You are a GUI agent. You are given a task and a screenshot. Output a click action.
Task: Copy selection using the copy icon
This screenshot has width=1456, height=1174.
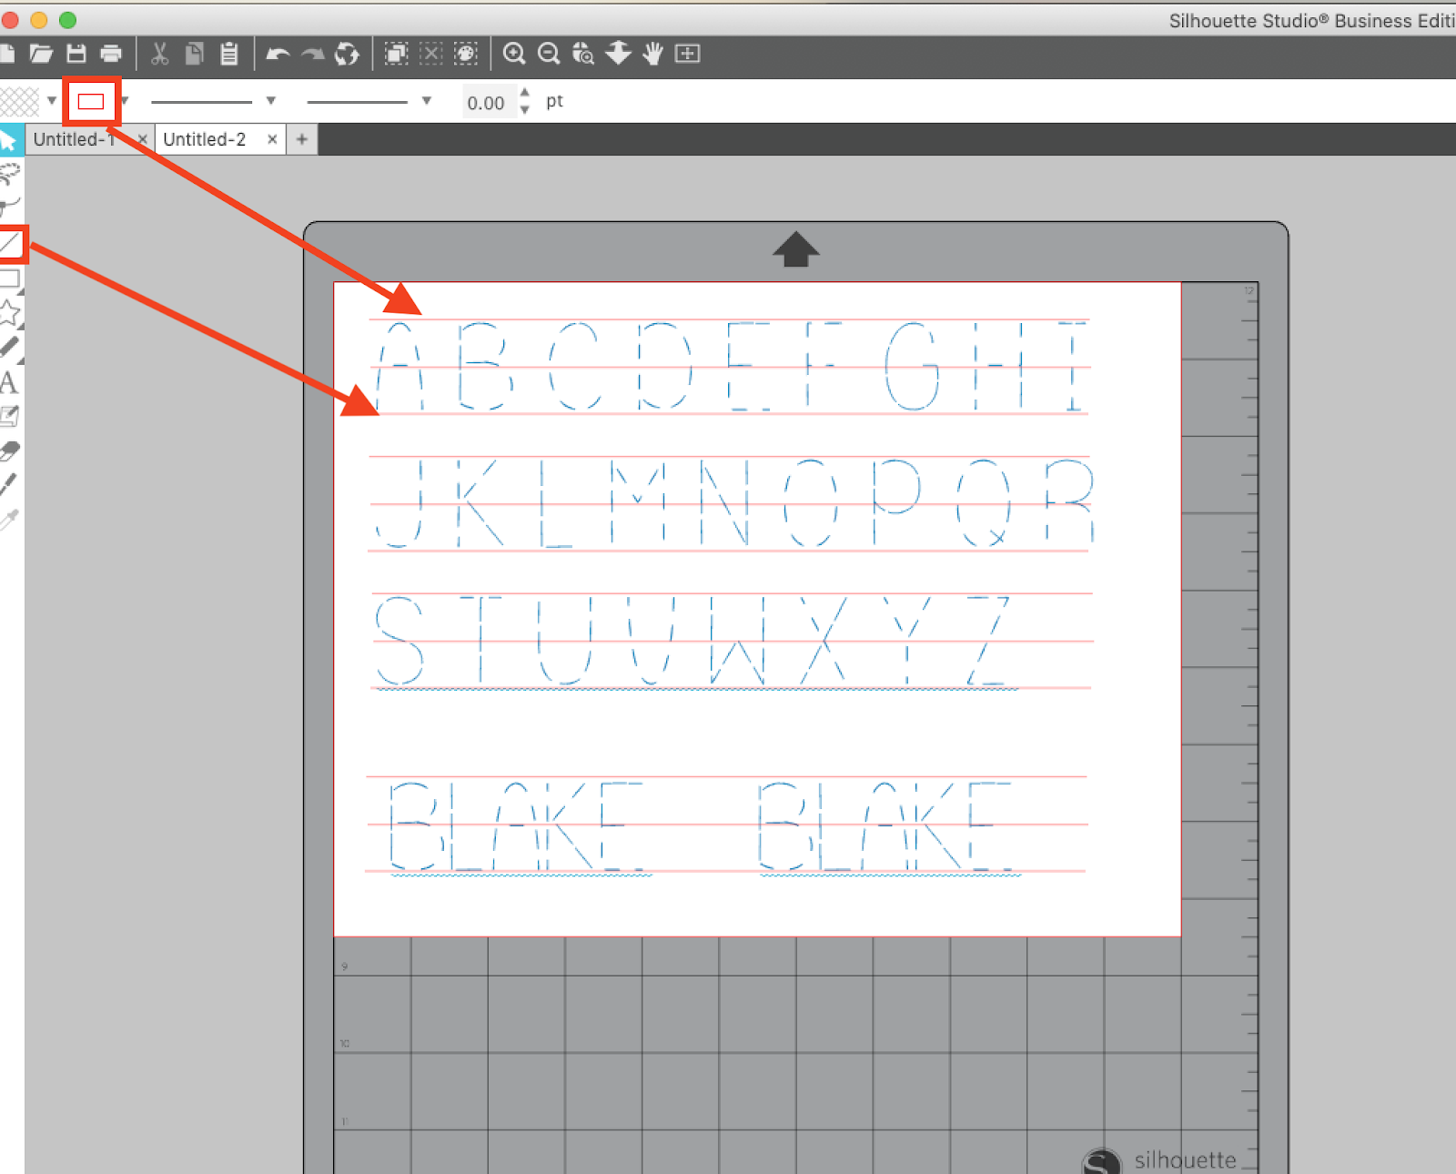point(194,55)
